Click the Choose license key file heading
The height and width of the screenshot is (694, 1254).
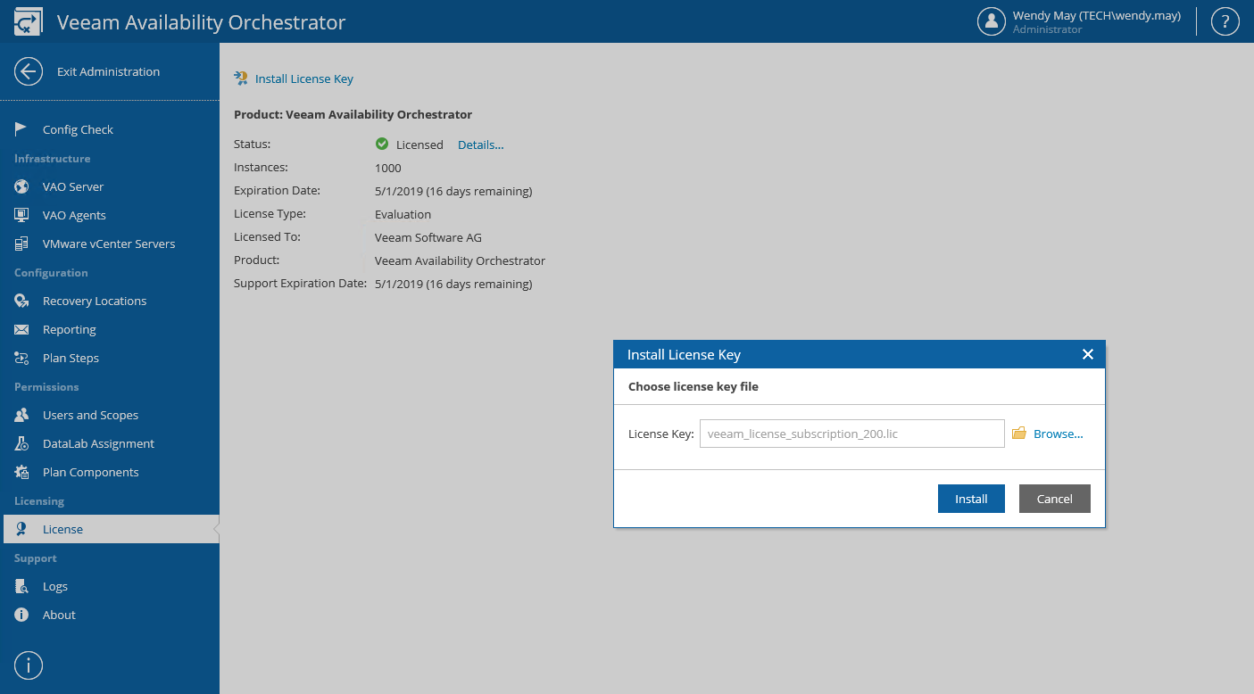pyautogui.click(x=693, y=386)
